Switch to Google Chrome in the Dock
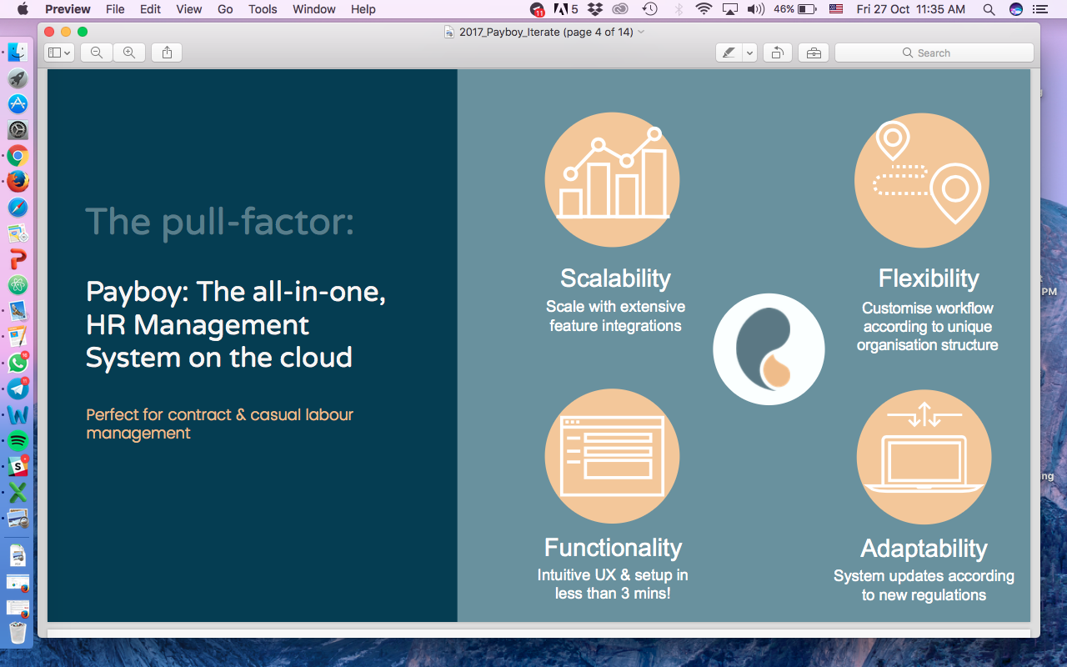 18,156
